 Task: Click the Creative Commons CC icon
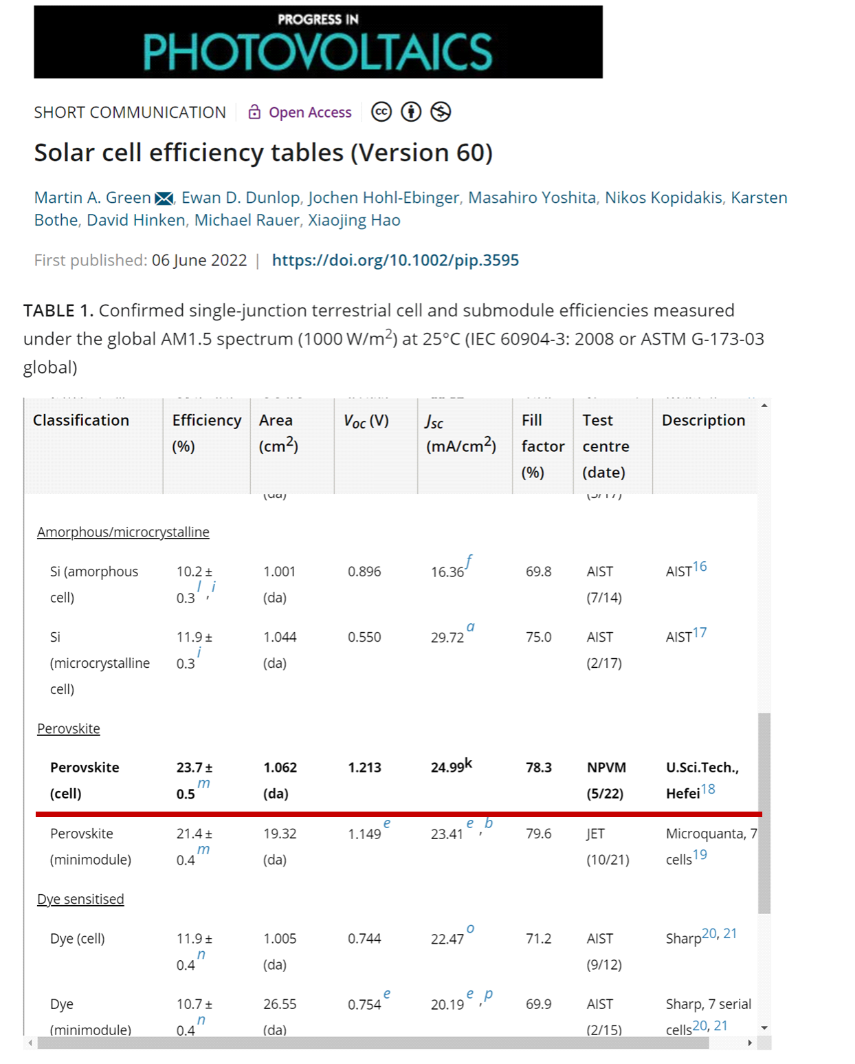[381, 111]
